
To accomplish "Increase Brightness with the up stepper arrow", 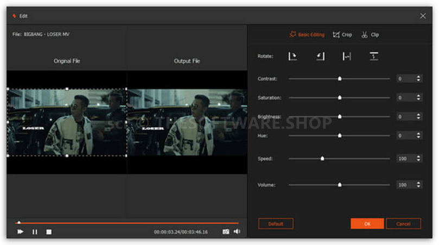I will [x=418, y=115].
